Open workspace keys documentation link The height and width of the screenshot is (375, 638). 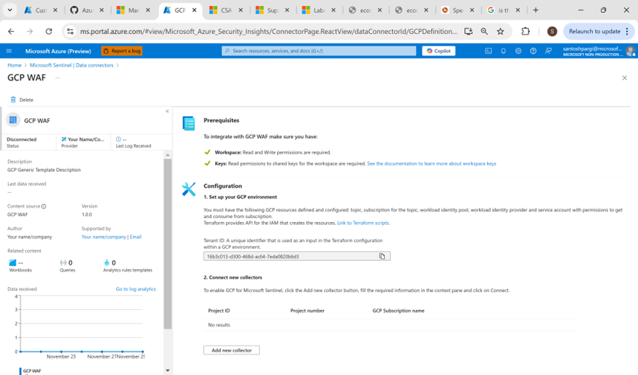(x=431, y=164)
